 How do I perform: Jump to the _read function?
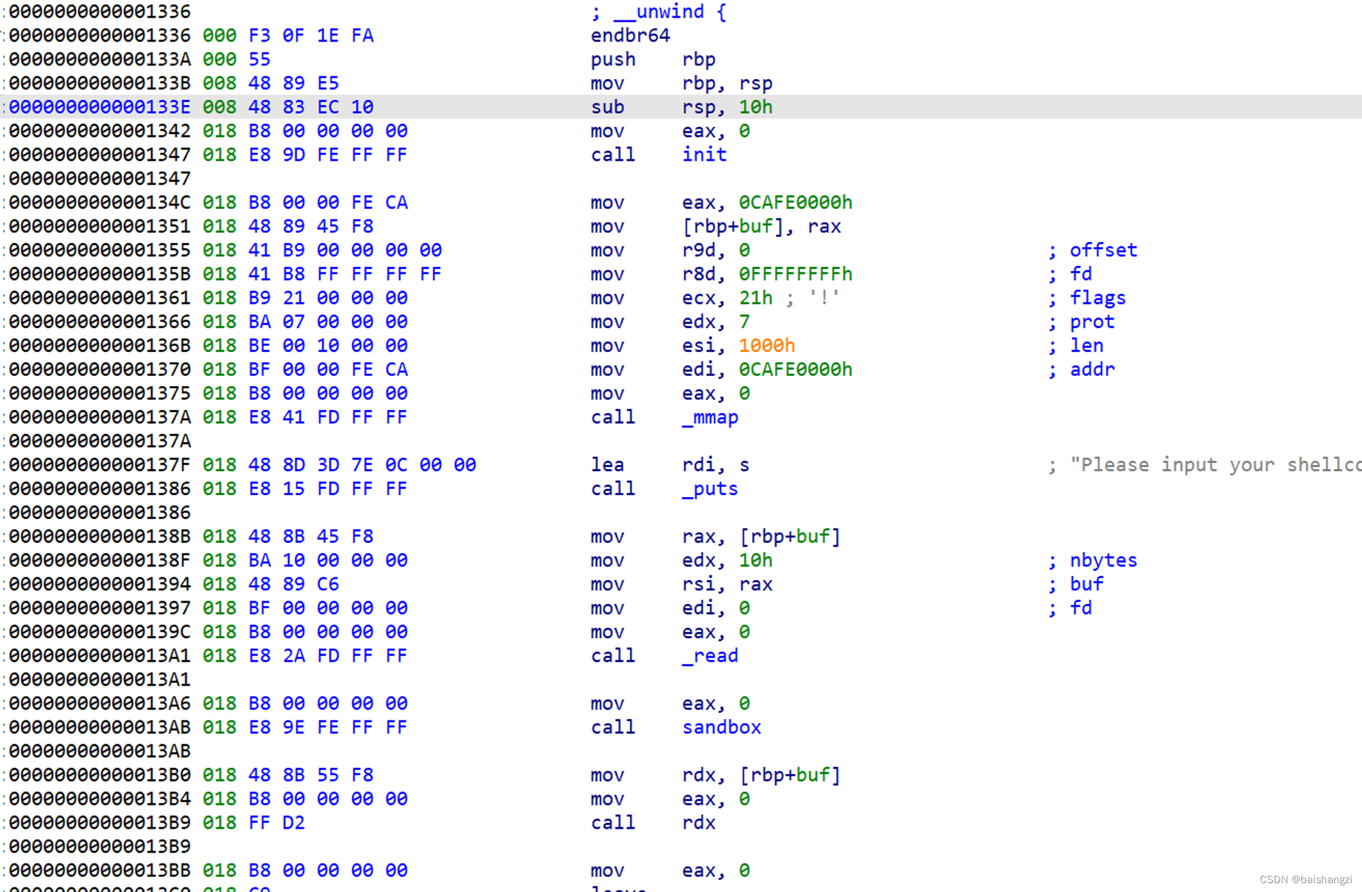(x=711, y=656)
